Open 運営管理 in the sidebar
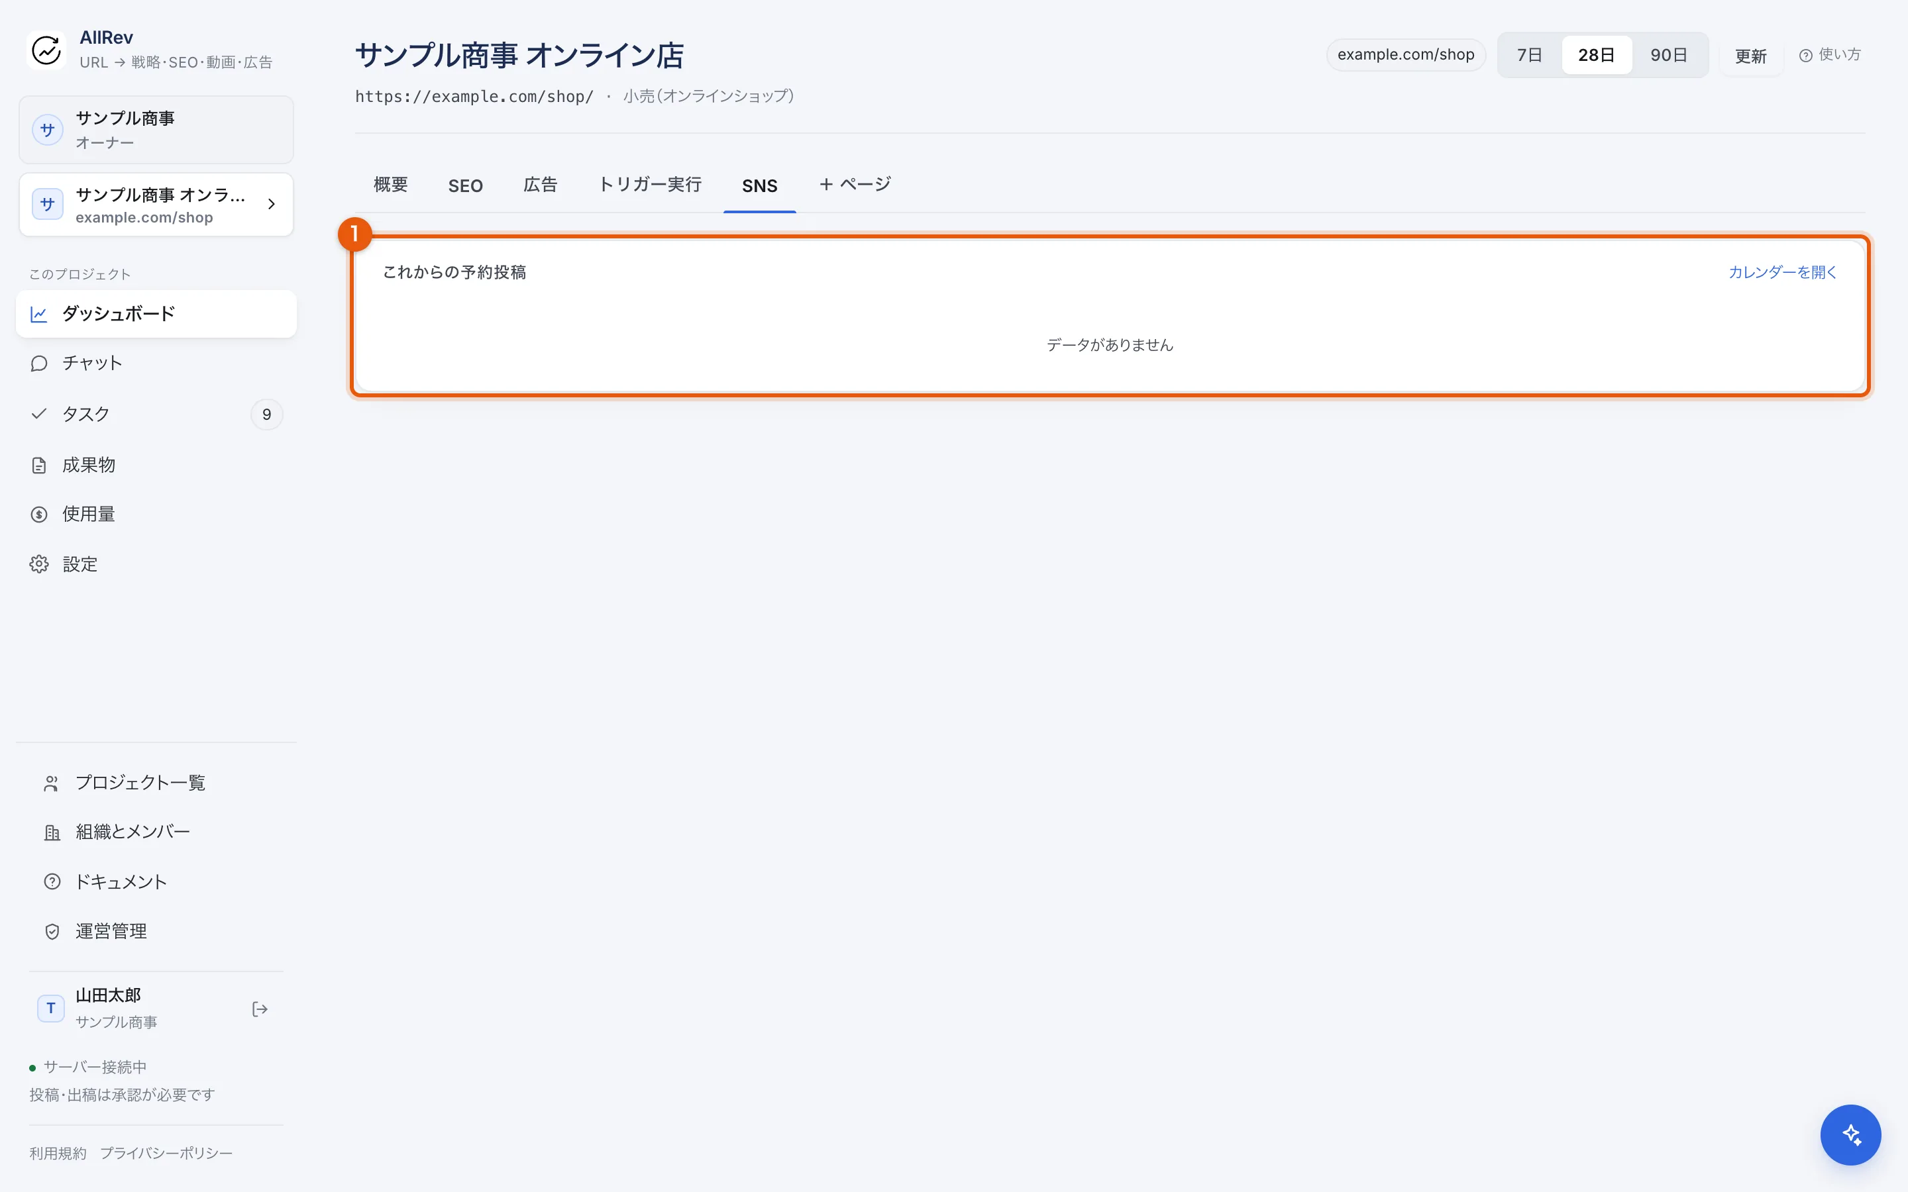Screen dimensions: 1908x1192 click(156, 932)
